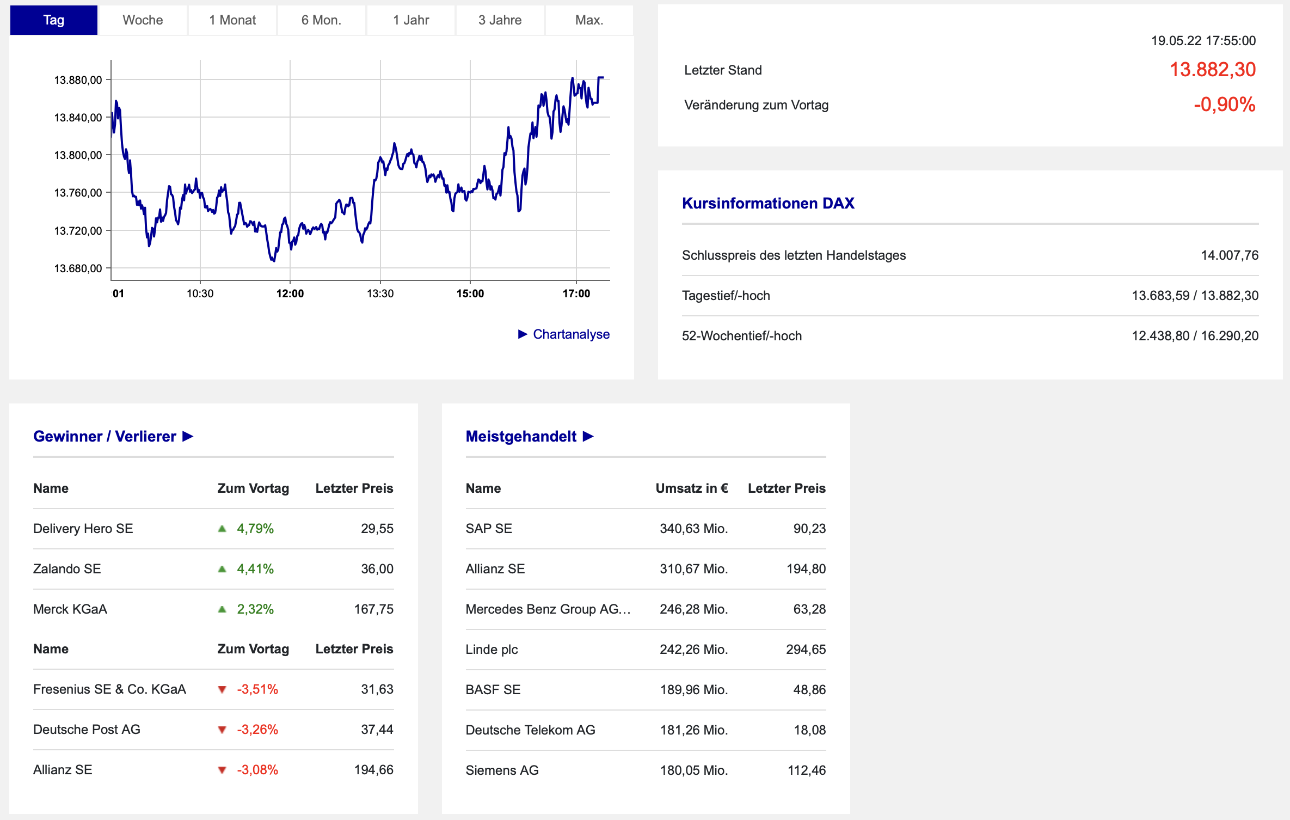Click the Kursinformationen DAX heading
The height and width of the screenshot is (820, 1290).
(768, 204)
